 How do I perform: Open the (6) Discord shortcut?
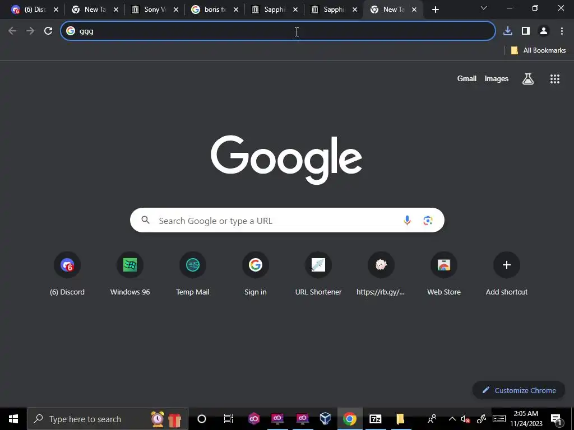(67, 273)
